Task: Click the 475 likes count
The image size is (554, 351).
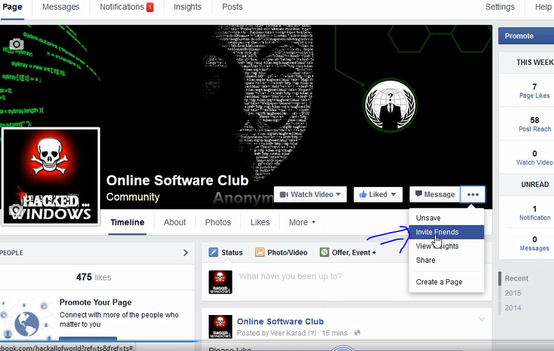Action: [x=94, y=277]
